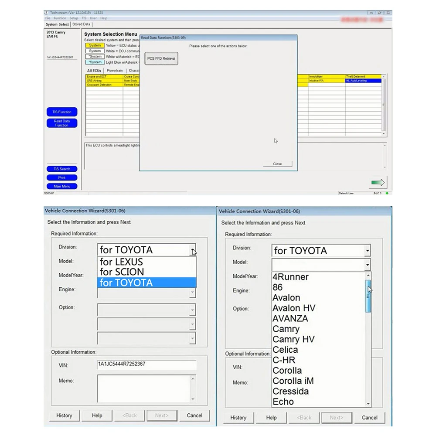Image resolution: width=436 pixels, height=436 pixels.
Task: Click the Memo text box in VIN wizard
Action: click(x=144, y=388)
